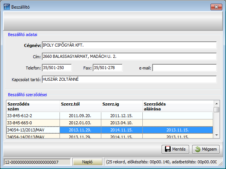Cancel with the Mégsem button
The height and width of the screenshot is (169, 226).
pos(206,149)
